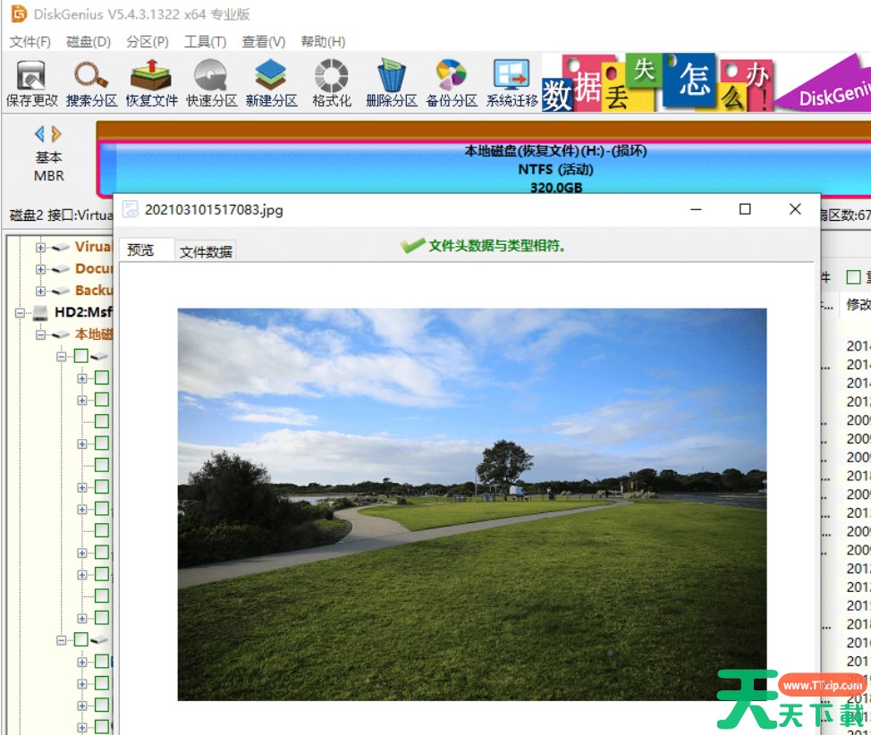Select the Quick Partition (快速分区) icon
This screenshot has width=871, height=735.
[211, 82]
